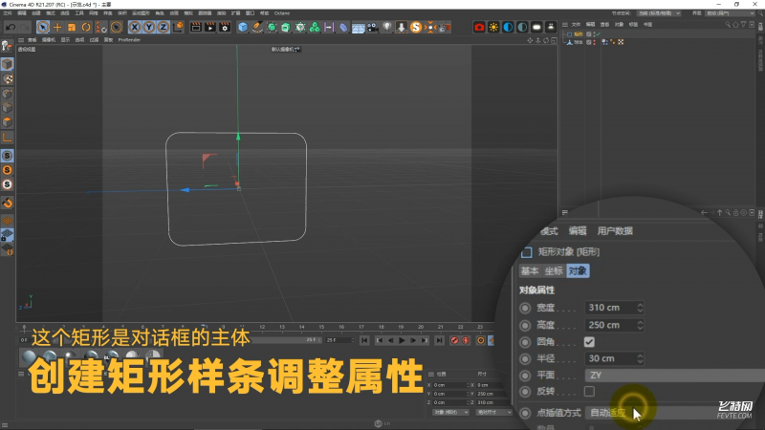Click the animation dot beside 宽度
The image size is (765, 430).
pos(525,308)
